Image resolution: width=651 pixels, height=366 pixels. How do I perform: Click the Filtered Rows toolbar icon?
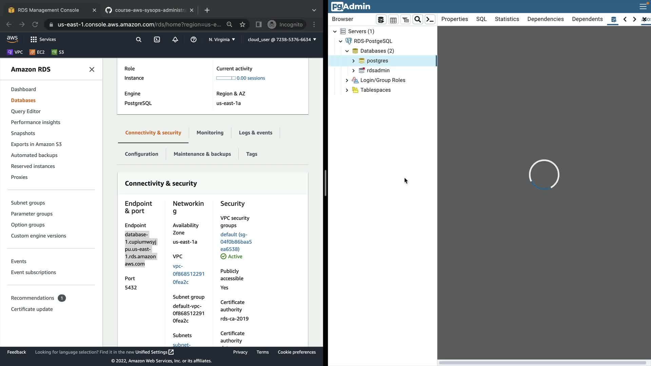point(406,20)
